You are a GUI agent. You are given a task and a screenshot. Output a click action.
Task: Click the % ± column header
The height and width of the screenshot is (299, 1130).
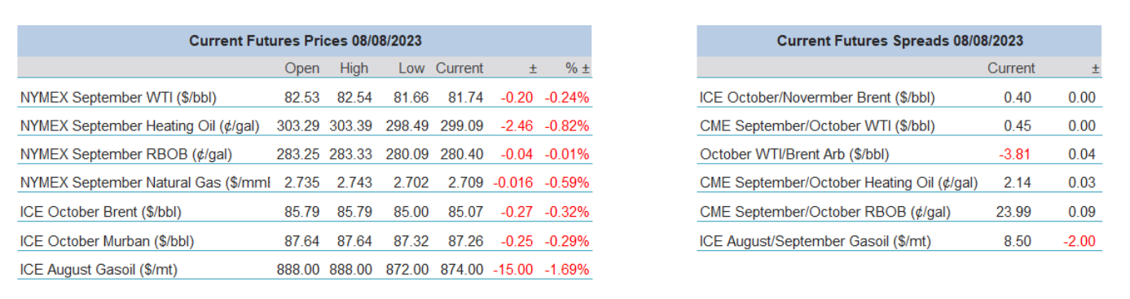pos(578,68)
